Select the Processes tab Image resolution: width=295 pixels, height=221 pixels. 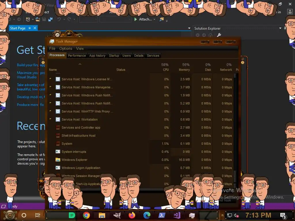[x=57, y=55]
